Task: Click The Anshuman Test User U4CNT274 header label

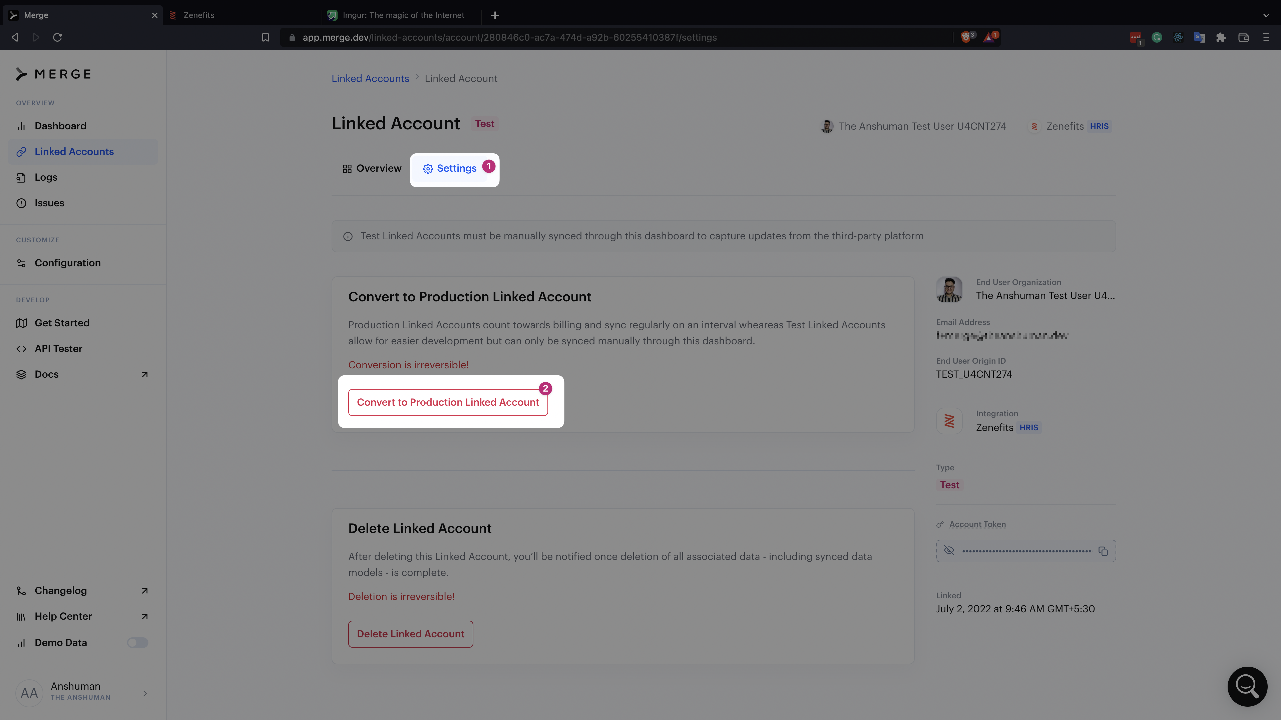Action: click(922, 126)
